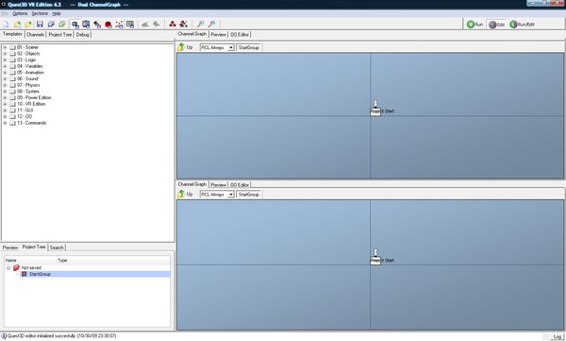Screen dimensions: 566x341
Task: Open Preview tab in bottom graph pane
Action: tap(219, 185)
